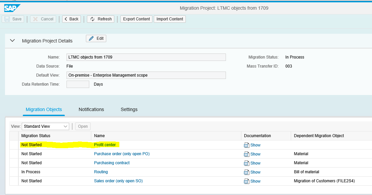372x195 pixels.
Task: Click documentation icon for Purchasing contract
Action: [x=247, y=163]
